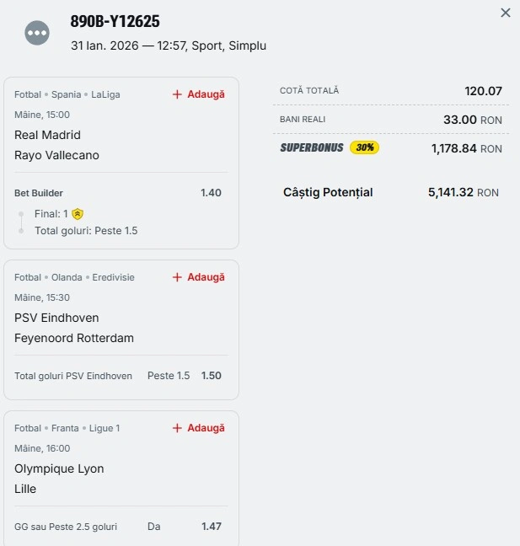Add the Real Madrid selection via Adaugă
The height and width of the screenshot is (546, 520).
point(199,94)
